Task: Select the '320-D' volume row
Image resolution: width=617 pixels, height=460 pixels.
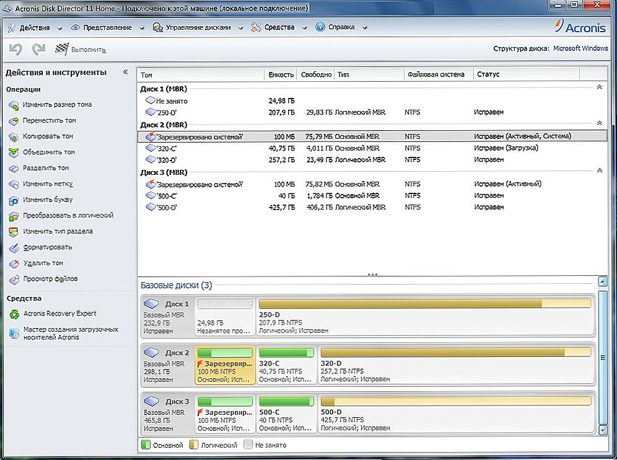Action: (x=372, y=159)
